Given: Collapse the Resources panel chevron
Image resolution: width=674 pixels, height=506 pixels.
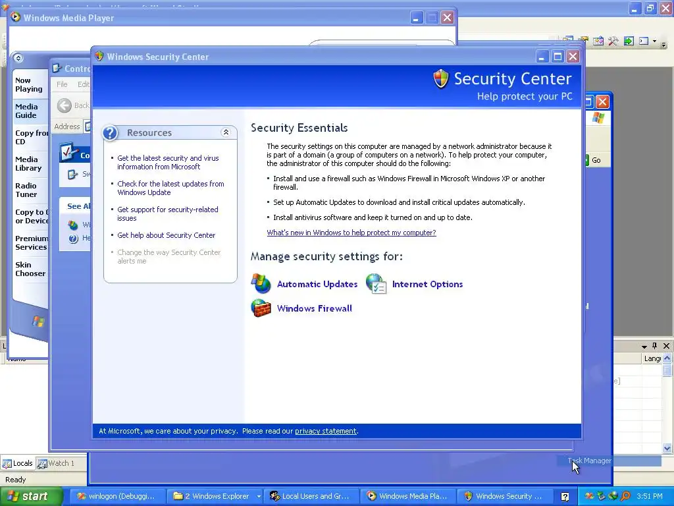Looking at the screenshot, I should pyautogui.click(x=226, y=132).
